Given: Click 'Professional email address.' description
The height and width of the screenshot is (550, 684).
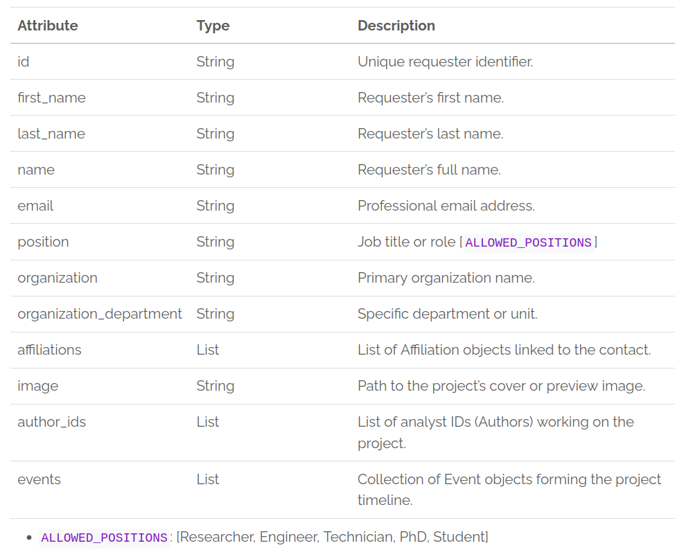Looking at the screenshot, I should [446, 206].
